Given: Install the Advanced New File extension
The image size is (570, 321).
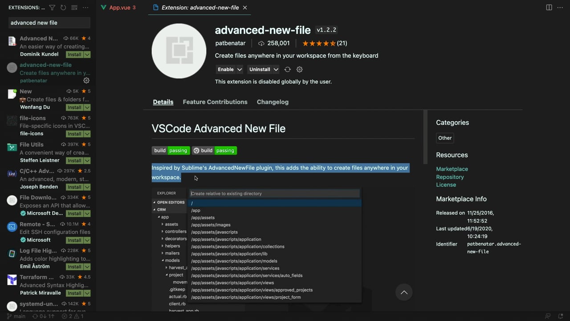Looking at the screenshot, I should coord(74,54).
